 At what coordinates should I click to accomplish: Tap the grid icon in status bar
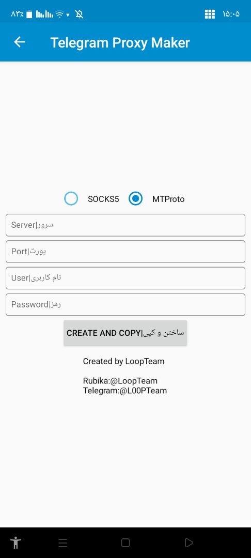(210, 14)
